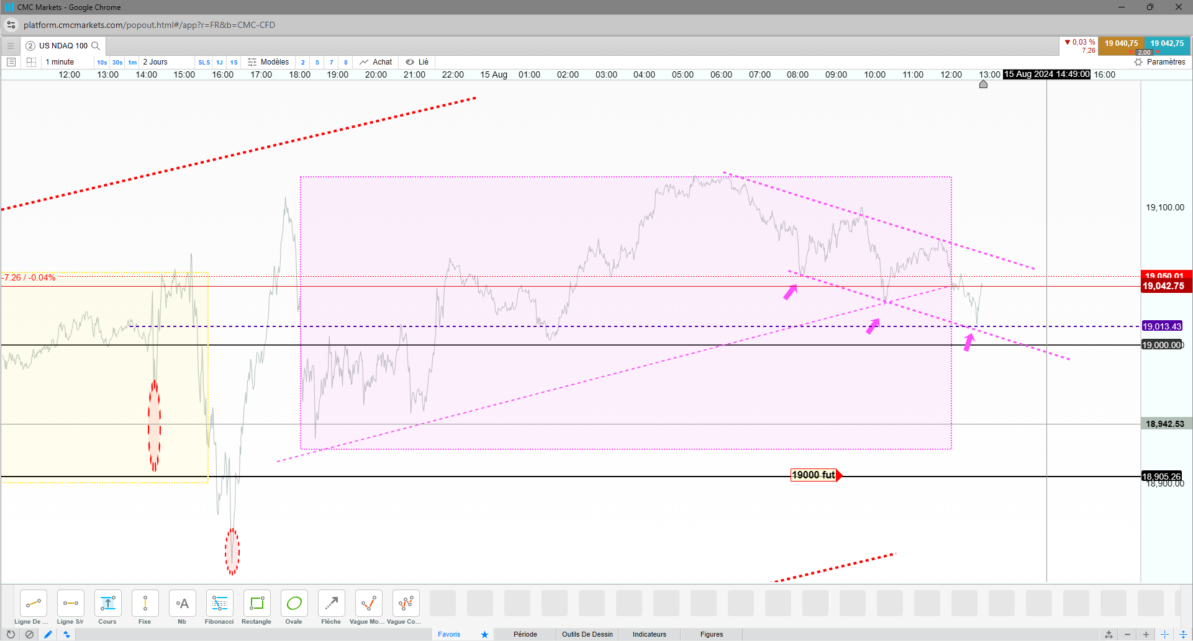Click the Ligne S/r horizontal line tool
This screenshot has width=1193, height=641.
coord(70,607)
